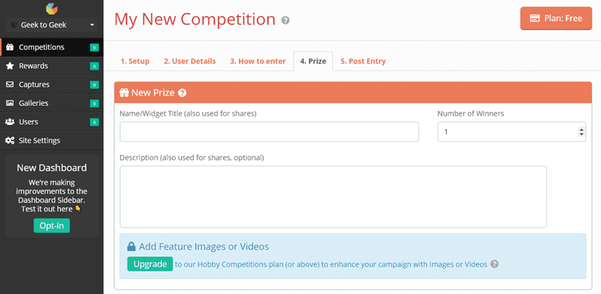The image size is (601, 294).
Task: Click the Rewards star icon
Action: tap(10, 66)
